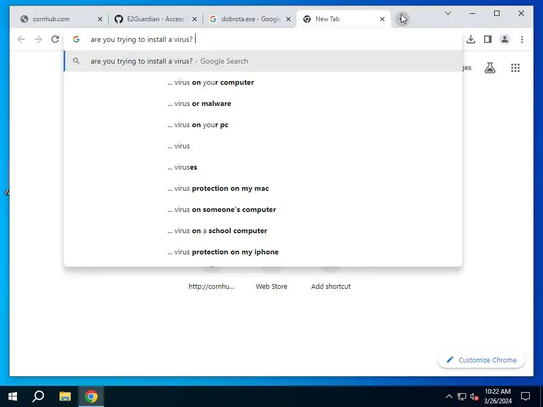Click the Google G icon in address bar
Viewport: 543px width, 407px height.
76,39
